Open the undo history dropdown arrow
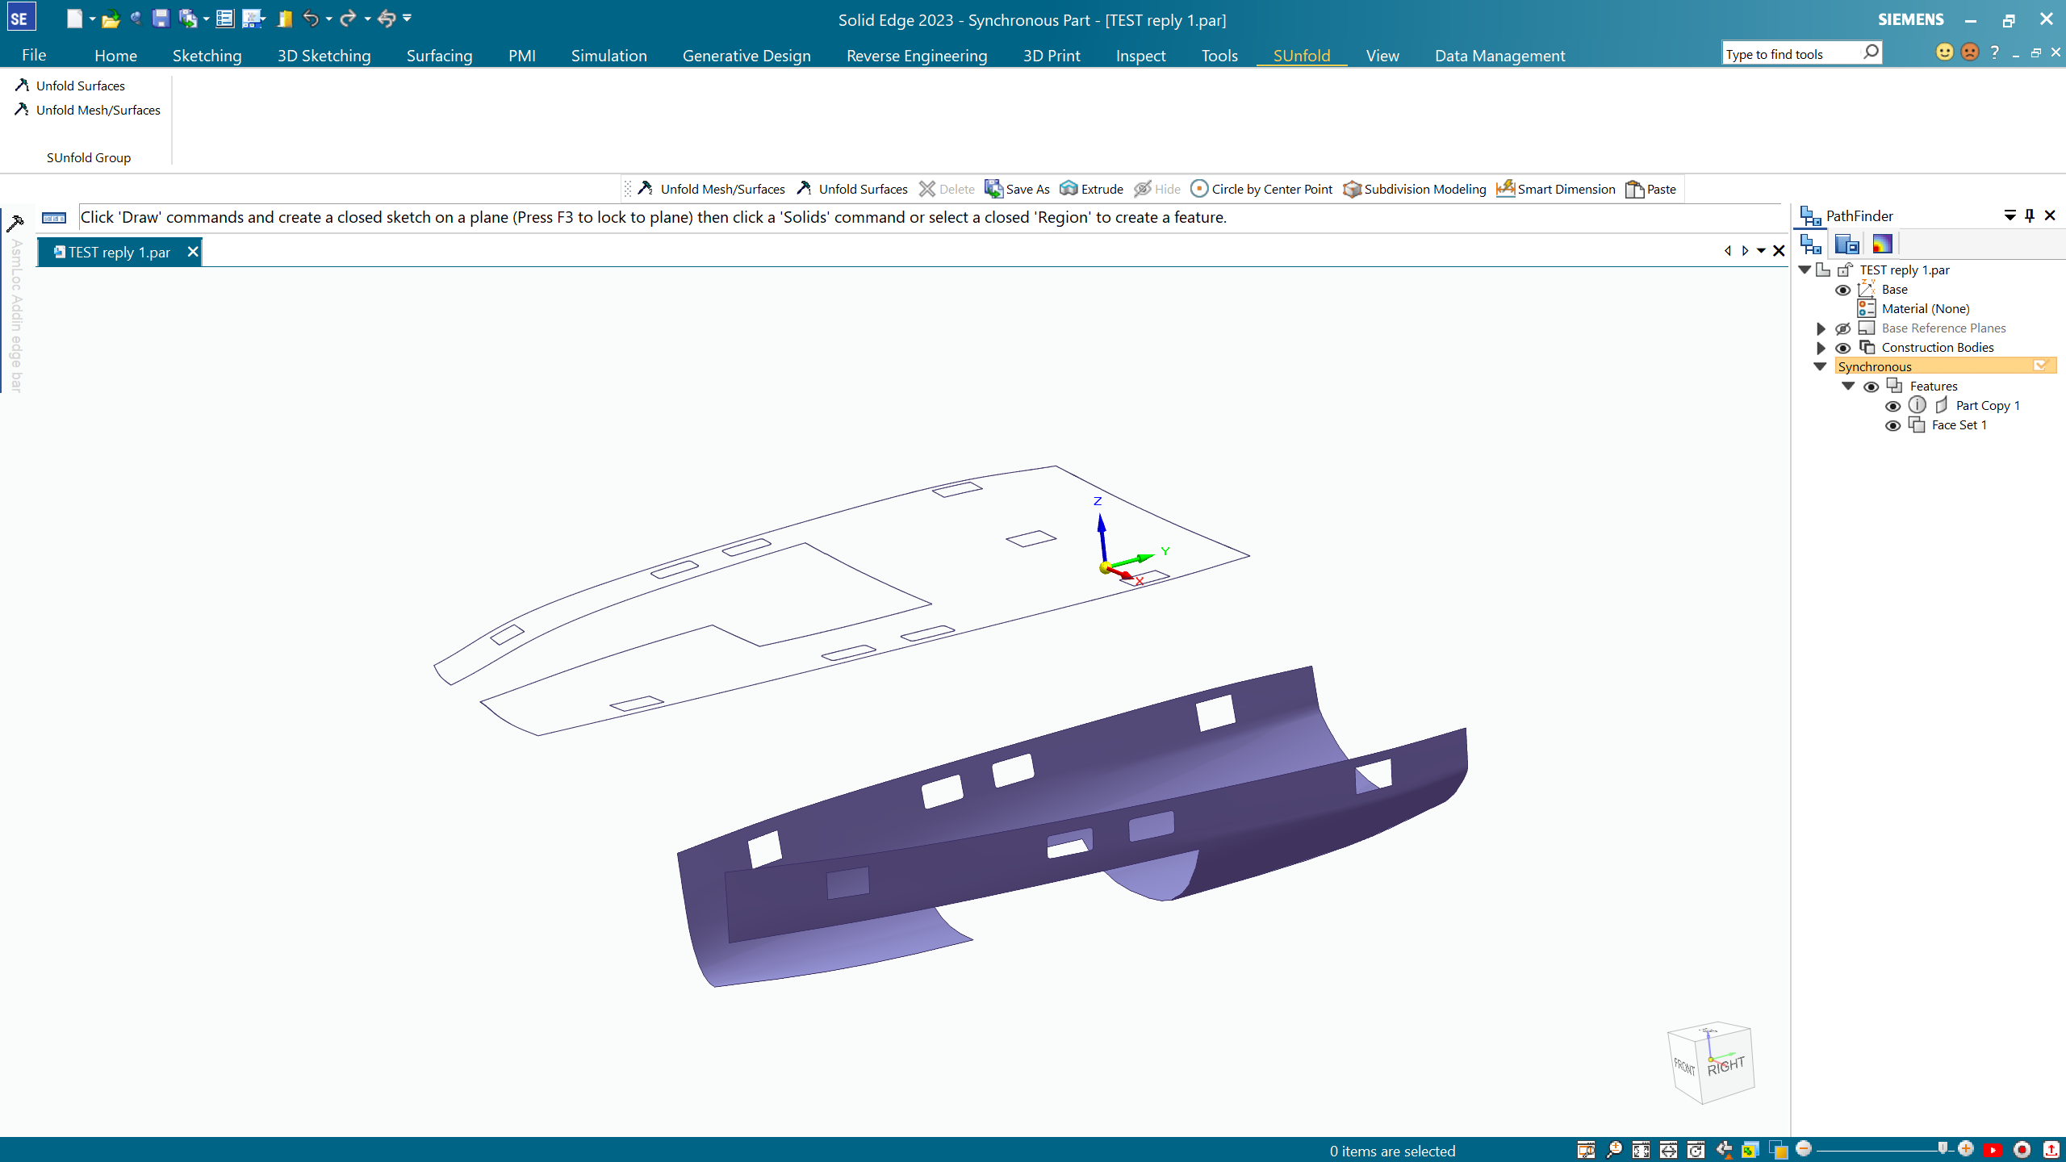 pyautogui.click(x=329, y=19)
